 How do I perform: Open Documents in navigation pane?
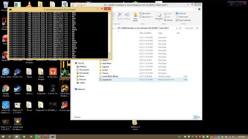[84, 69]
